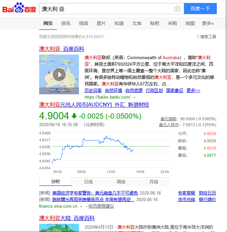227x232 pixels.
Task: Click the 历史沿革 sub-link
Action: [93, 91]
